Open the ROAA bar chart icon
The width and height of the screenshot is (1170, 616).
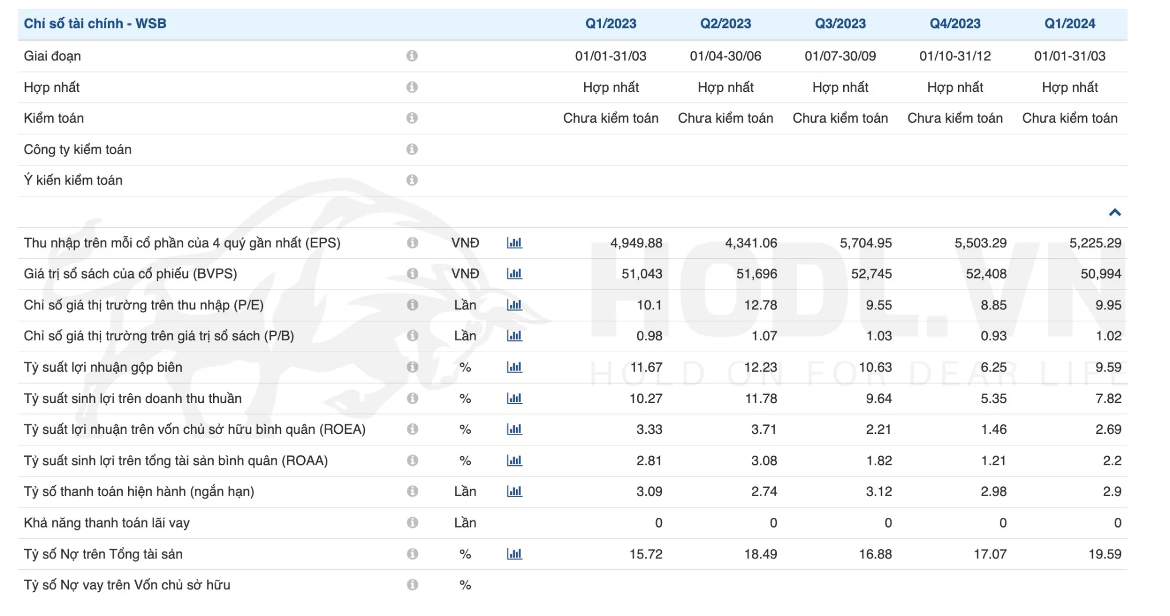(515, 460)
